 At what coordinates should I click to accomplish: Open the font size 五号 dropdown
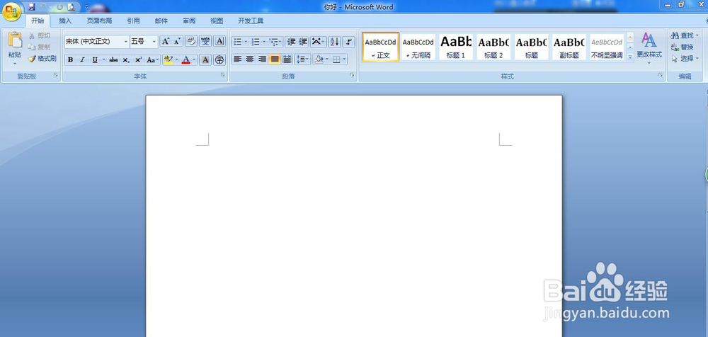point(154,42)
